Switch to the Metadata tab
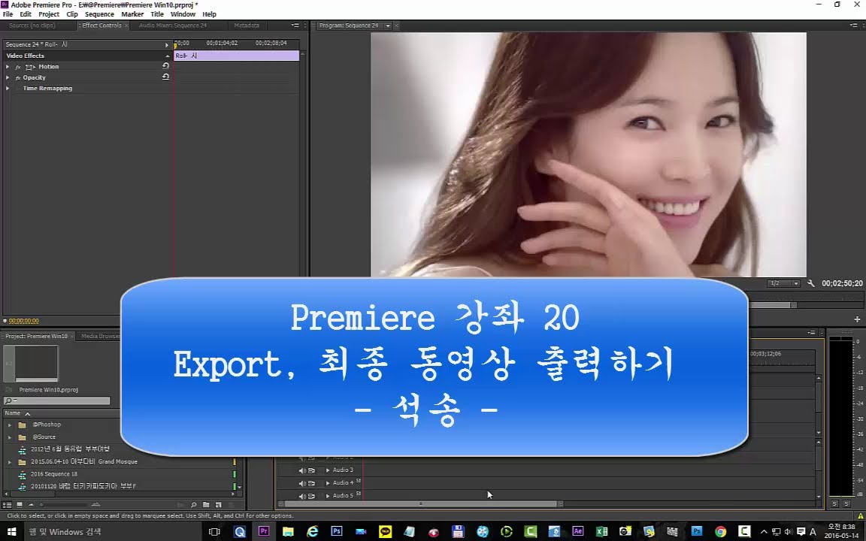Screen dimensions: 866x541 coord(247,26)
